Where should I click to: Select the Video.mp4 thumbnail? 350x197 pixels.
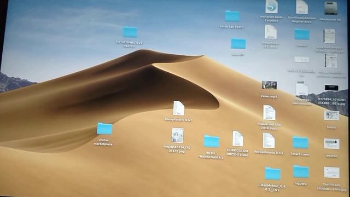pyautogui.click(x=269, y=85)
